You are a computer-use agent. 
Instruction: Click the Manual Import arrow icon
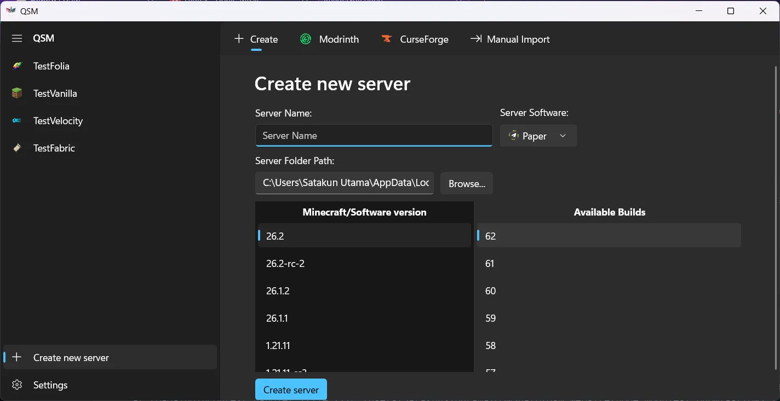coord(476,39)
